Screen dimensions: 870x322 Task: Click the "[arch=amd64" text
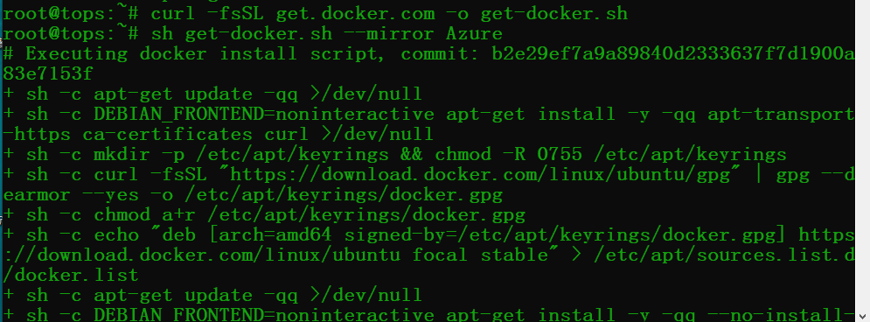tap(270, 234)
